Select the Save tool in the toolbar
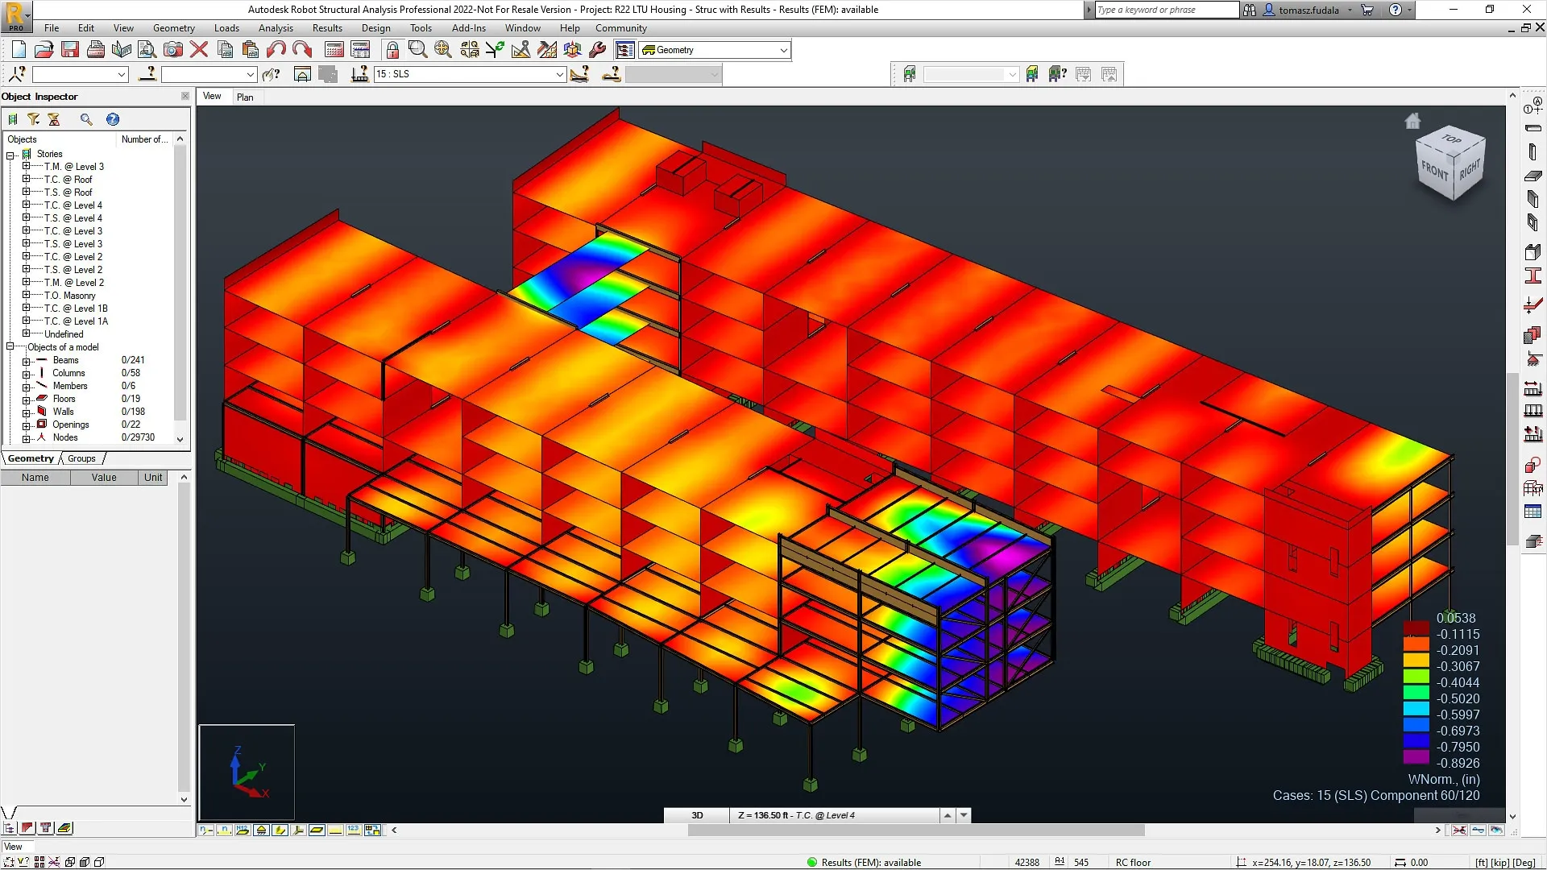Viewport: 1547px width, 870px height. (70, 49)
